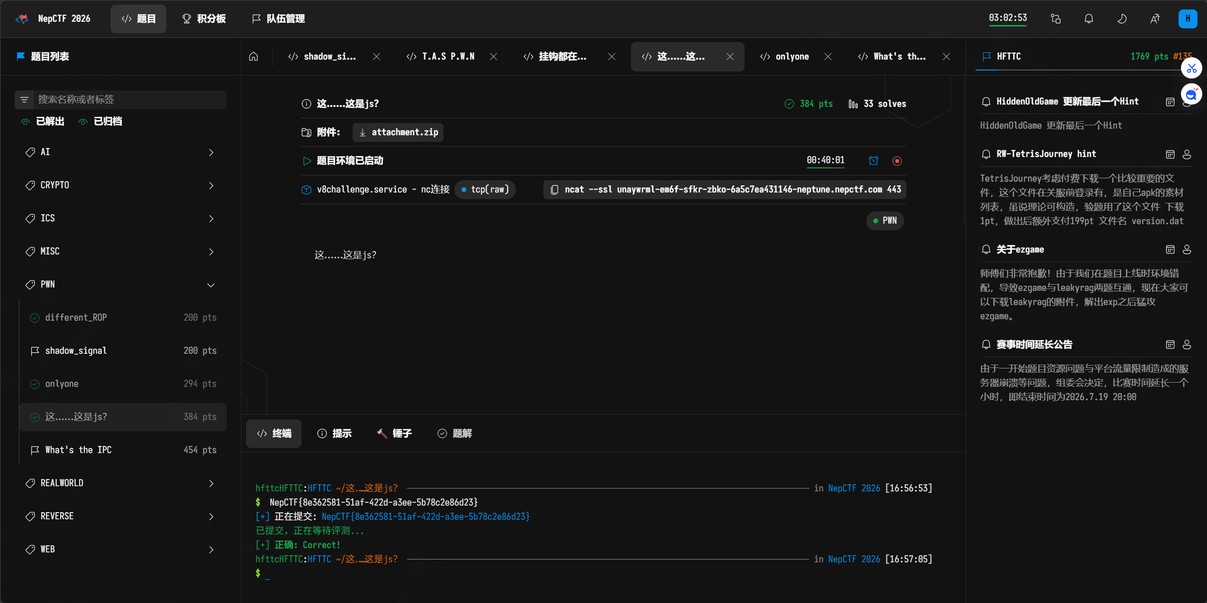The height and width of the screenshot is (603, 1207).
Task: Open the chat assistant floating button
Action: point(1191,94)
